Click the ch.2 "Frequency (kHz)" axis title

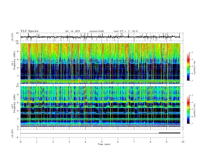point(14,103)
